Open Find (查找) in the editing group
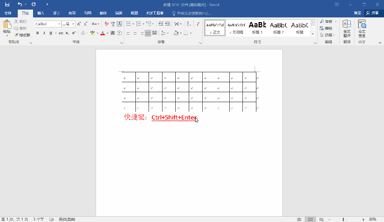 pyautogui.click(x=326, y=21)
